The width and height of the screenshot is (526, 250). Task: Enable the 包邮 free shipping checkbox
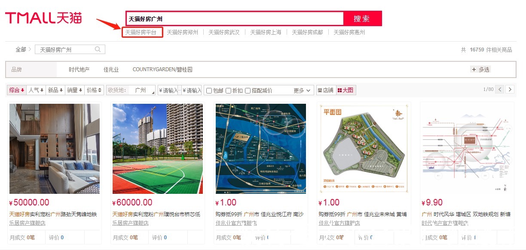pyautogui.click(x=209, y=90)
